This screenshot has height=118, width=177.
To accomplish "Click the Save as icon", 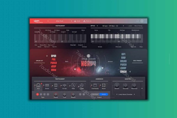I will point(84,21).
